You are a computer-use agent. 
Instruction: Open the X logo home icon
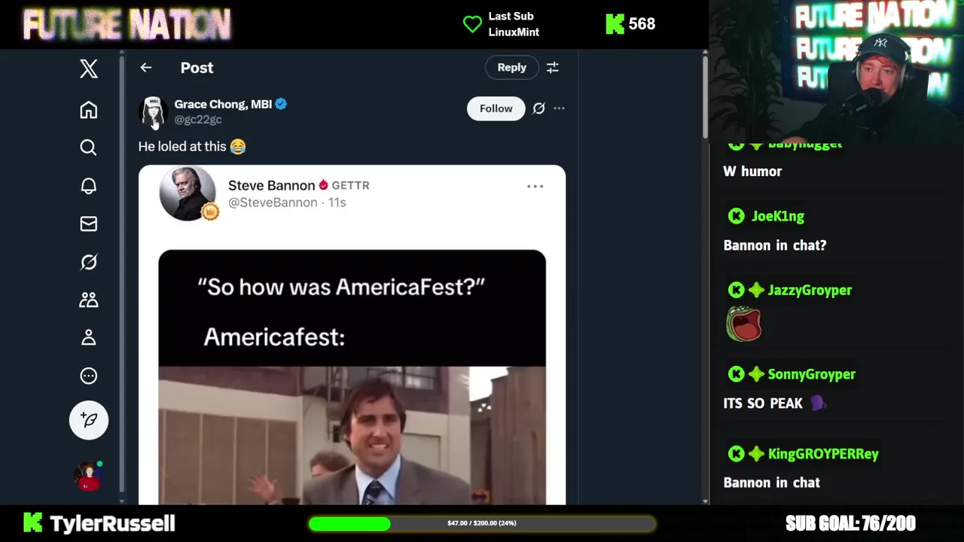(x=89, y=69)
